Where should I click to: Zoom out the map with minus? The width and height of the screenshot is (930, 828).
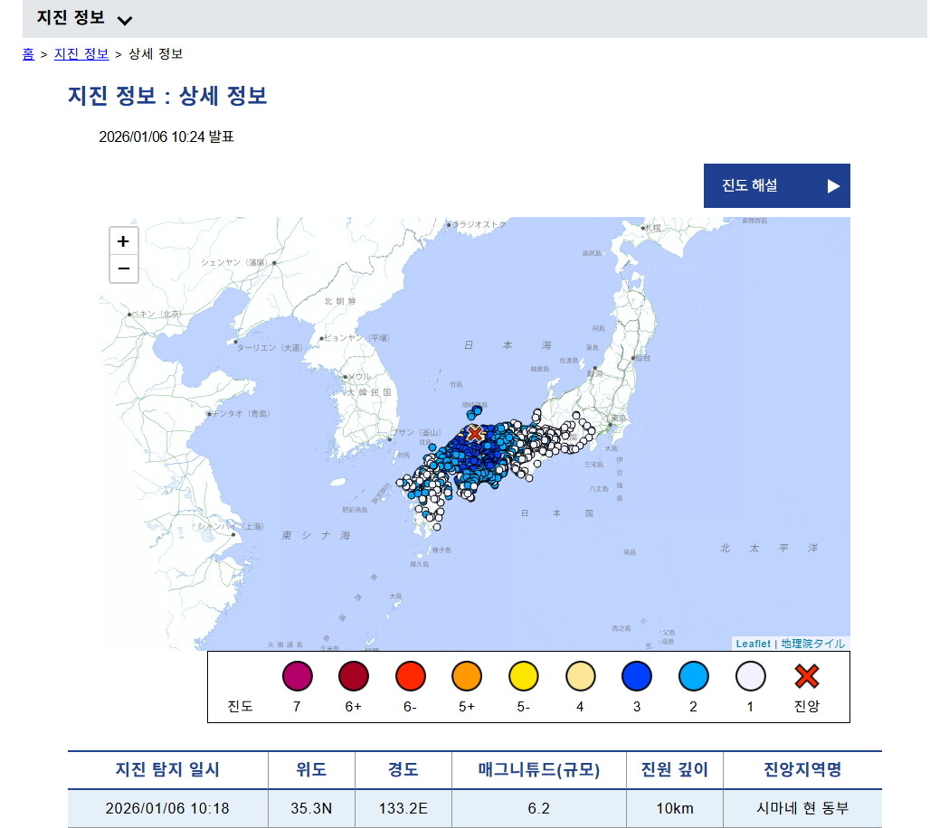tap(123, 268)
